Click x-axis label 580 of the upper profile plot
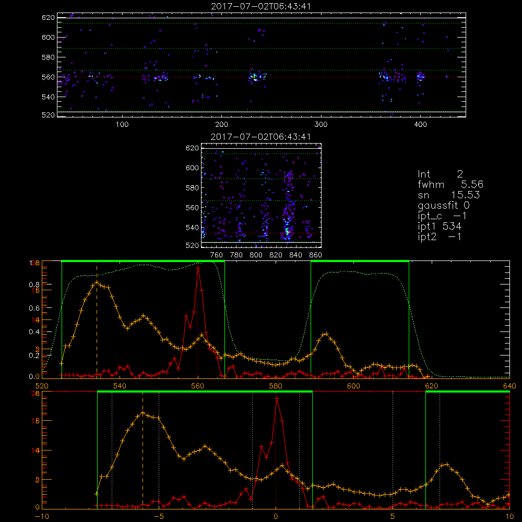Viewport: 522px width, 522px height. (x=276, y=386)
